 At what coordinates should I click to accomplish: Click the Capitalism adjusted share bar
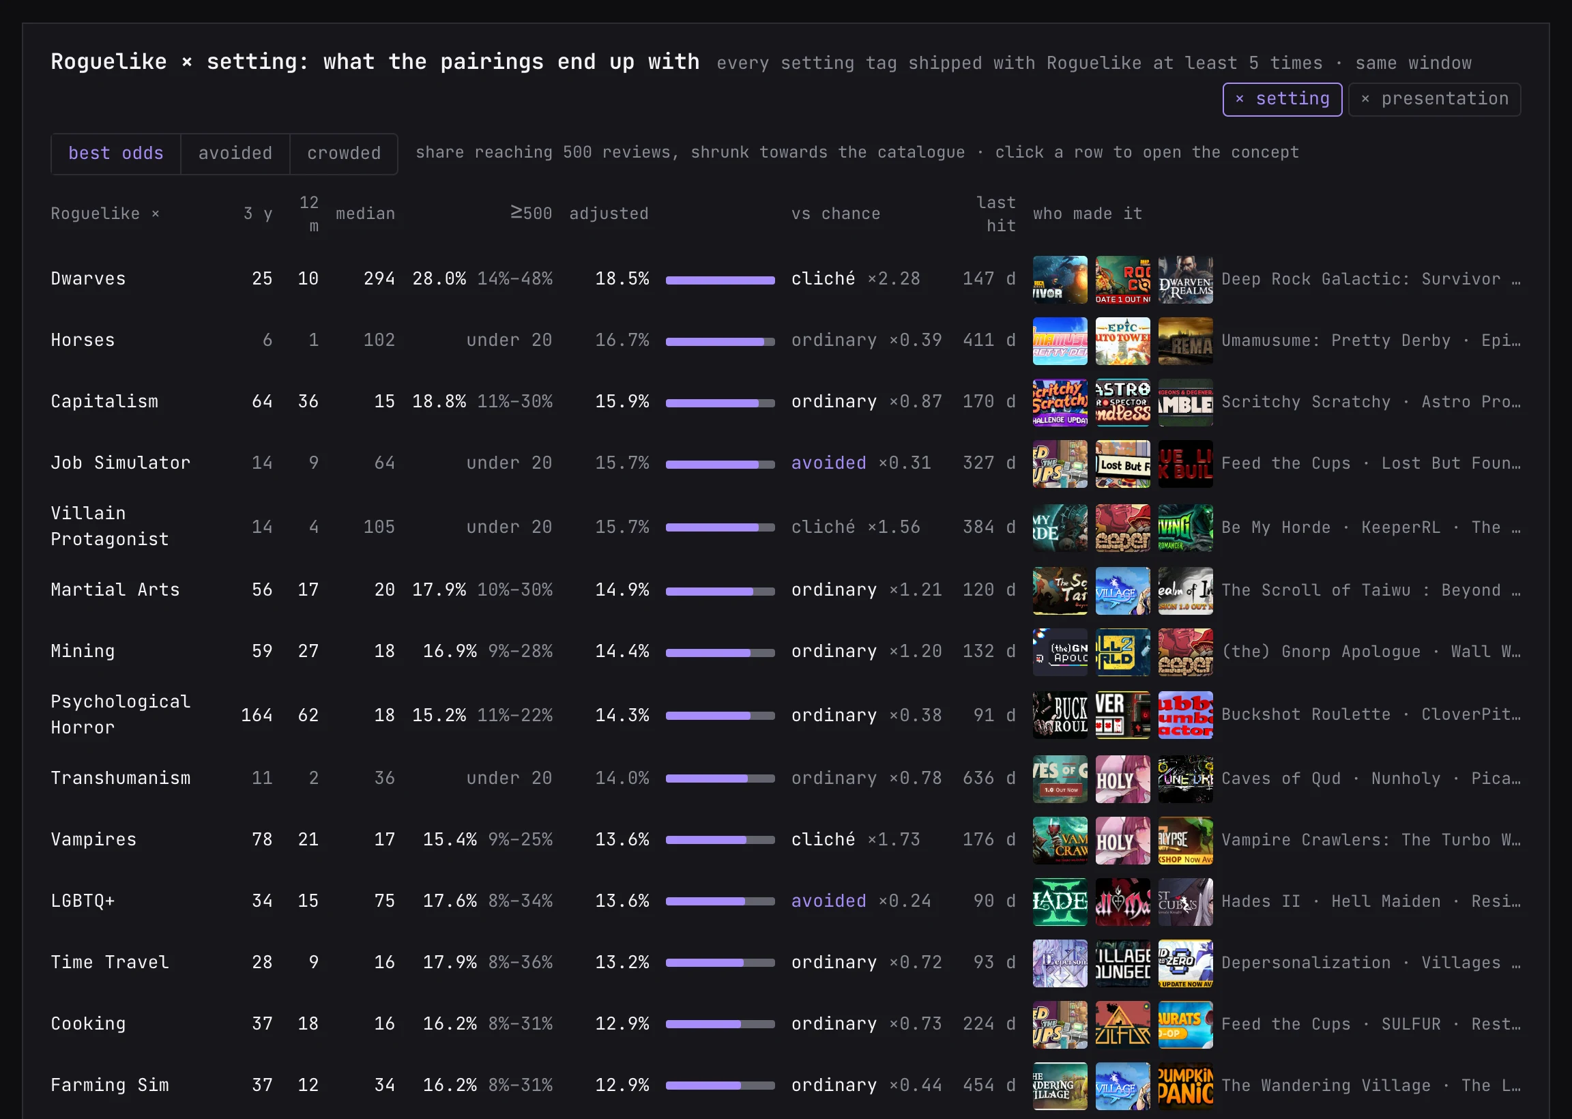tap(720, 403)
